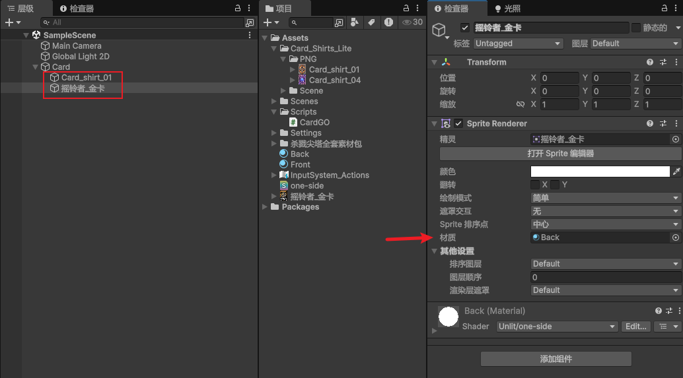Toggle hidden packages visibility count 30
The width and height of the screenshot is (683, 378).
coord(412,22)
